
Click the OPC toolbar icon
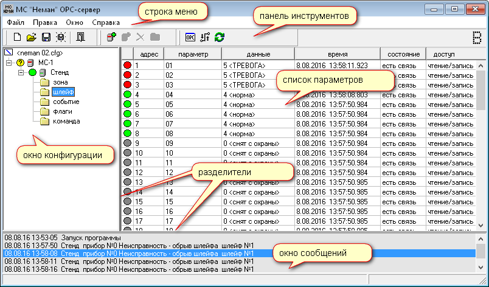[191, 37]
